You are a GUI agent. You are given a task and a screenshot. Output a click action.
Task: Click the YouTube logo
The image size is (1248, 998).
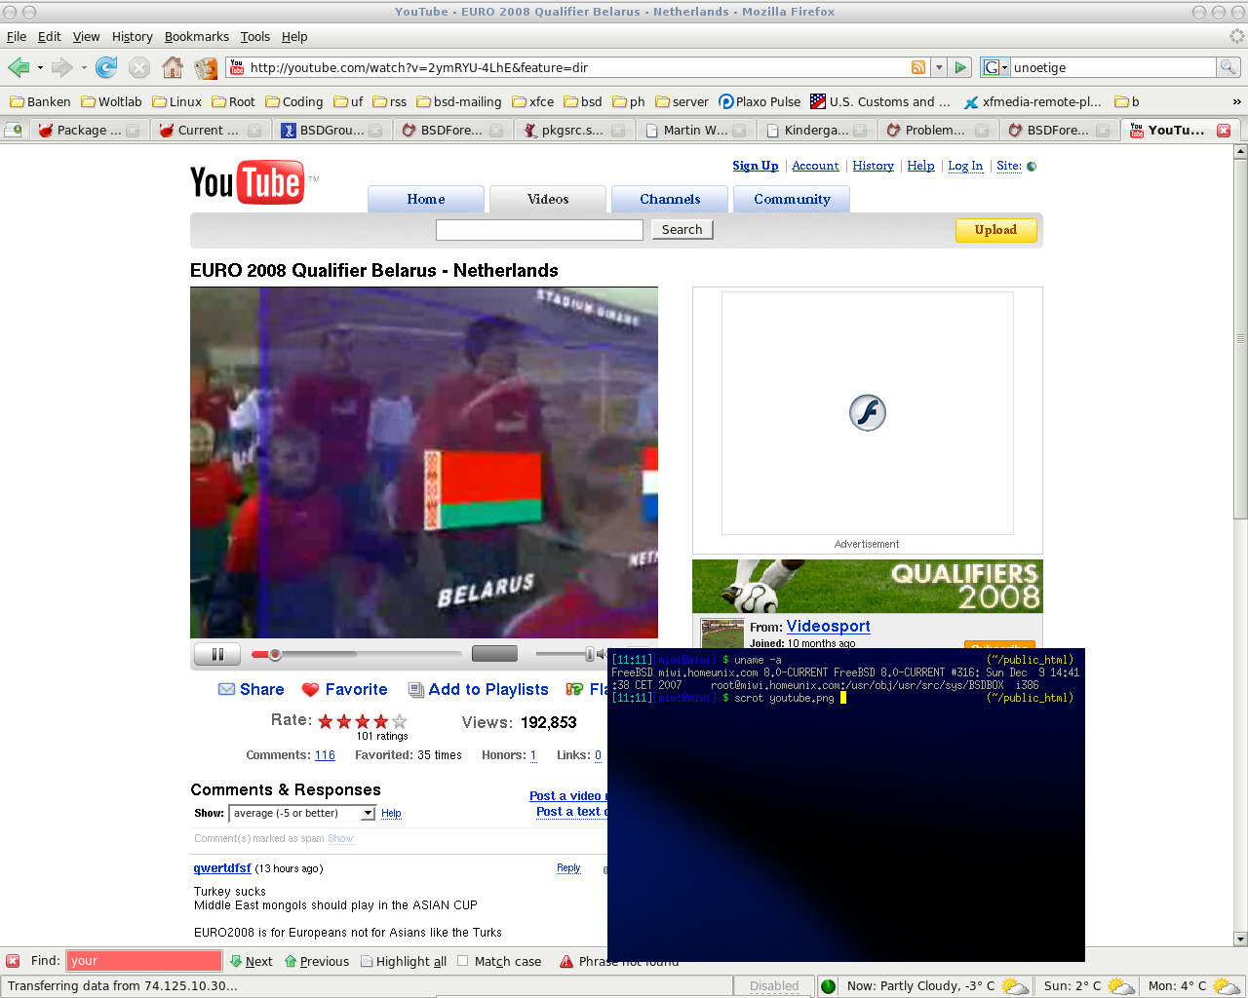(248, 182)
